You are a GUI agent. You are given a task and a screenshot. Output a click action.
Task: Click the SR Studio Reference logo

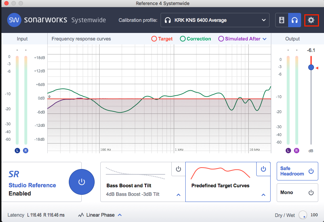click(14, 174)
